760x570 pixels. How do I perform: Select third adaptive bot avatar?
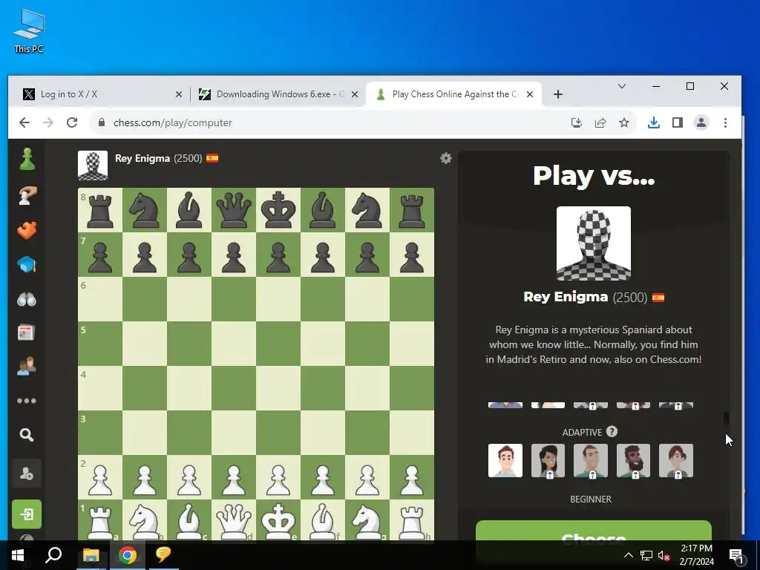click(590, 460)
